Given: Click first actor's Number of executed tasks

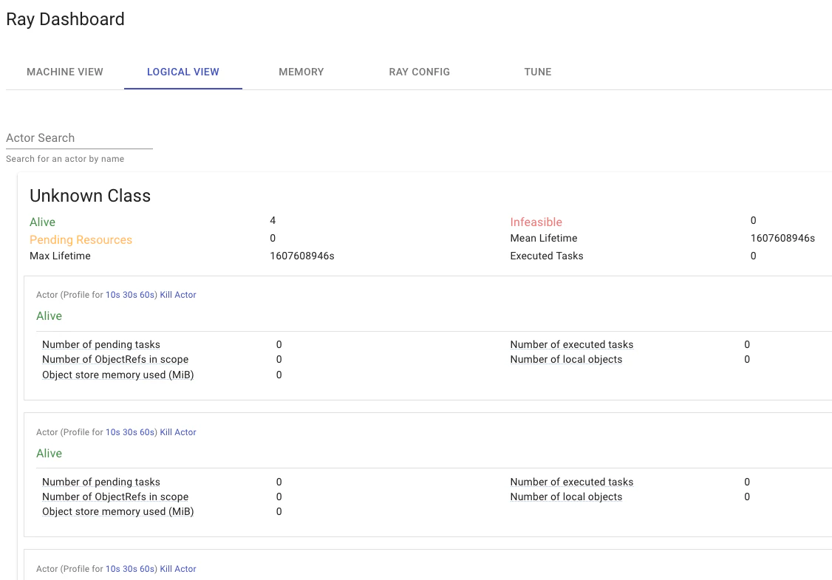Looking at the screenshot, I should pyautogui.click(x=571, y=345).
